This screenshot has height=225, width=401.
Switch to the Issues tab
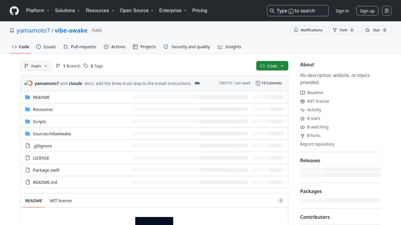pos(46,47)
